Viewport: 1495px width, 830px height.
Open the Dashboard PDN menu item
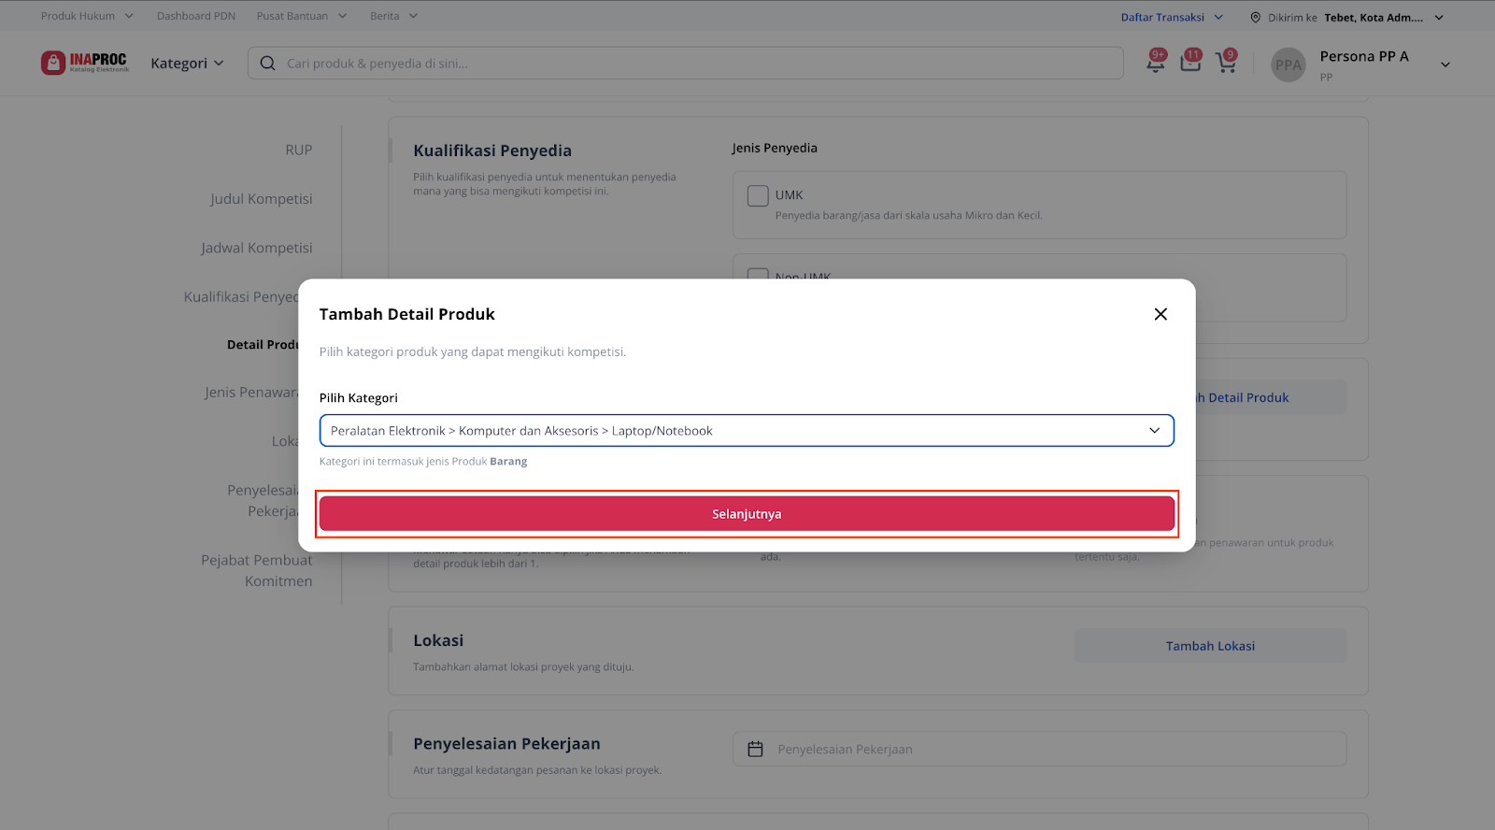pyautogui.click(x=196, y=16)
